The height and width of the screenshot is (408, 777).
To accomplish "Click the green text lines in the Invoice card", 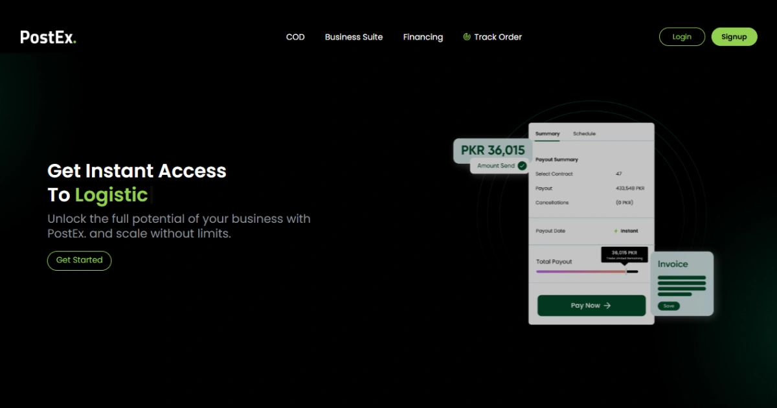I will click(682, 286).
